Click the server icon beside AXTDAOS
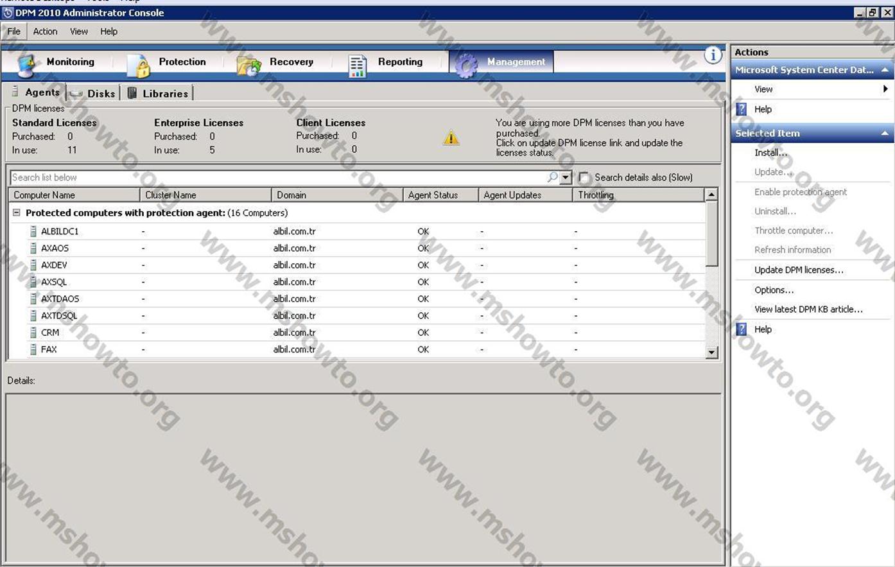This screenshot has width=895, height=567. 33,299
